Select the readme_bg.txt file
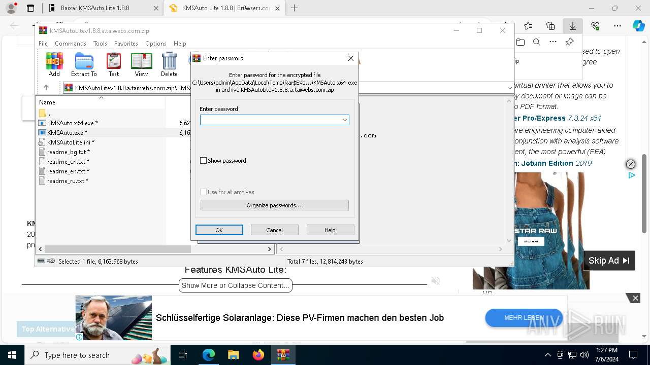The image size is (650, 365). pos(68,152)
